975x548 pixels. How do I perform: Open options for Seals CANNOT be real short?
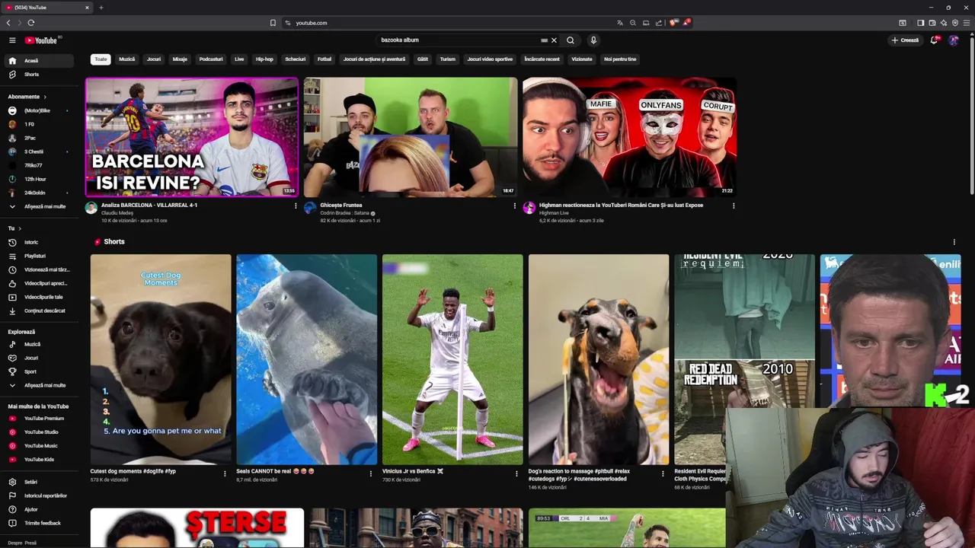(371, 473)
